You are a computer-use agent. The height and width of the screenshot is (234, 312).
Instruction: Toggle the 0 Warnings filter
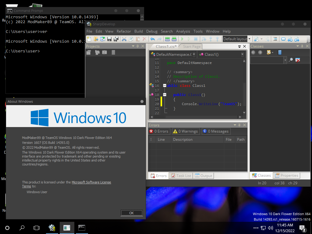[185, 131]
